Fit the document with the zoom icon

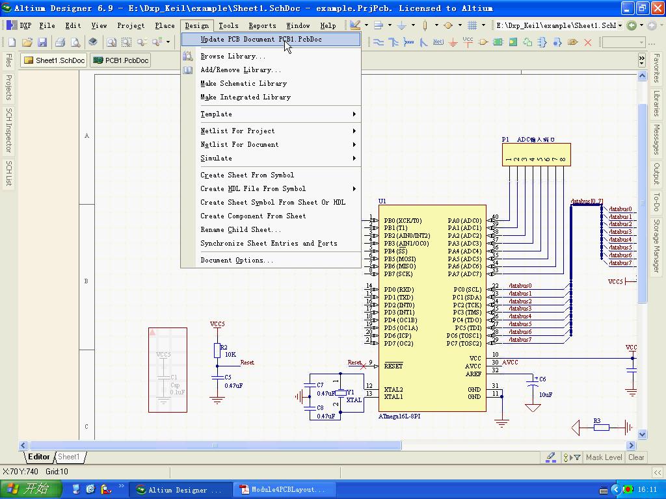point(111,42)
